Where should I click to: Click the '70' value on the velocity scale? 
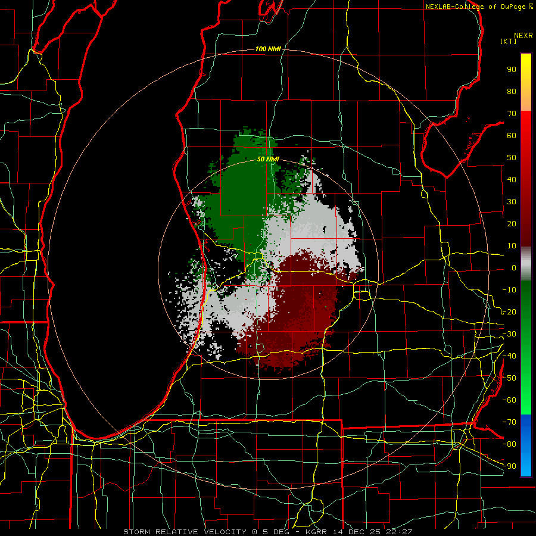[x=512, y=114]
